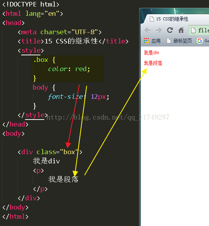Screen dimensions: 209x226
Task: Click the 新标签页 bookmark page icon
Action: (x=169, y=41)
